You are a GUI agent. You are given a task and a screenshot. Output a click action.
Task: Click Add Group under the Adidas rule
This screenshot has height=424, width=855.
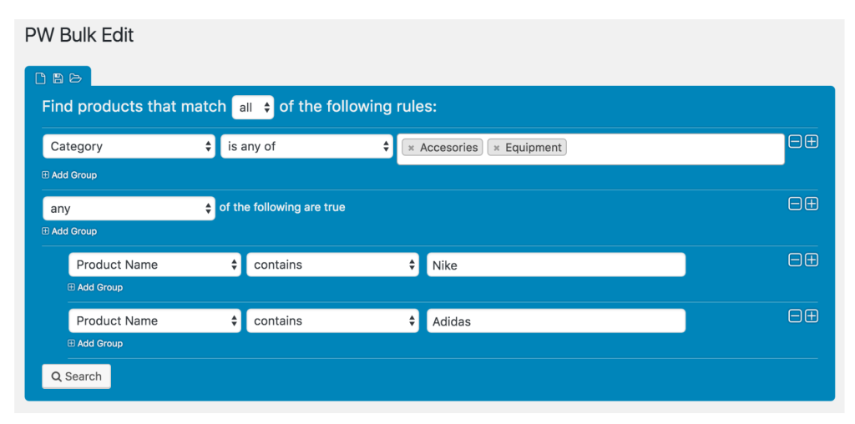click(95, 343)
